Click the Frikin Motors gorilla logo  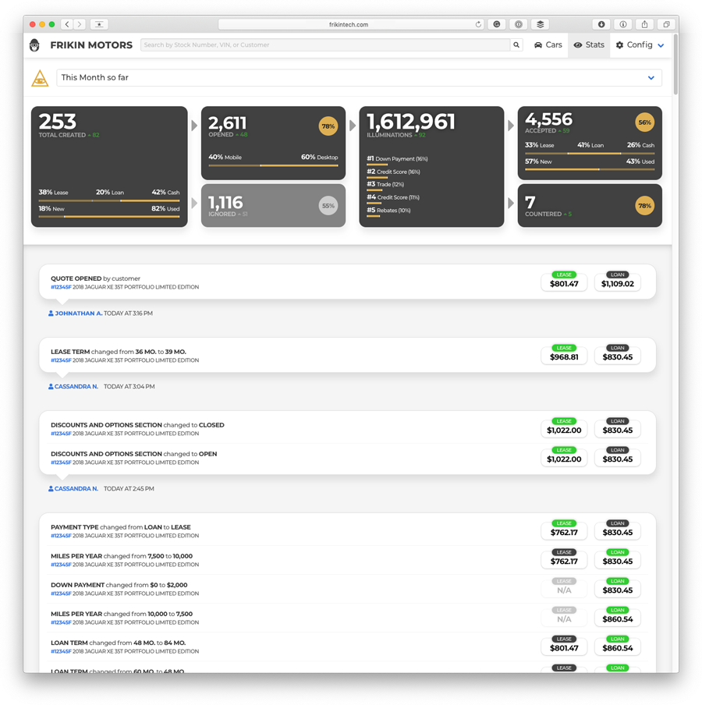[x=34, y=45]
